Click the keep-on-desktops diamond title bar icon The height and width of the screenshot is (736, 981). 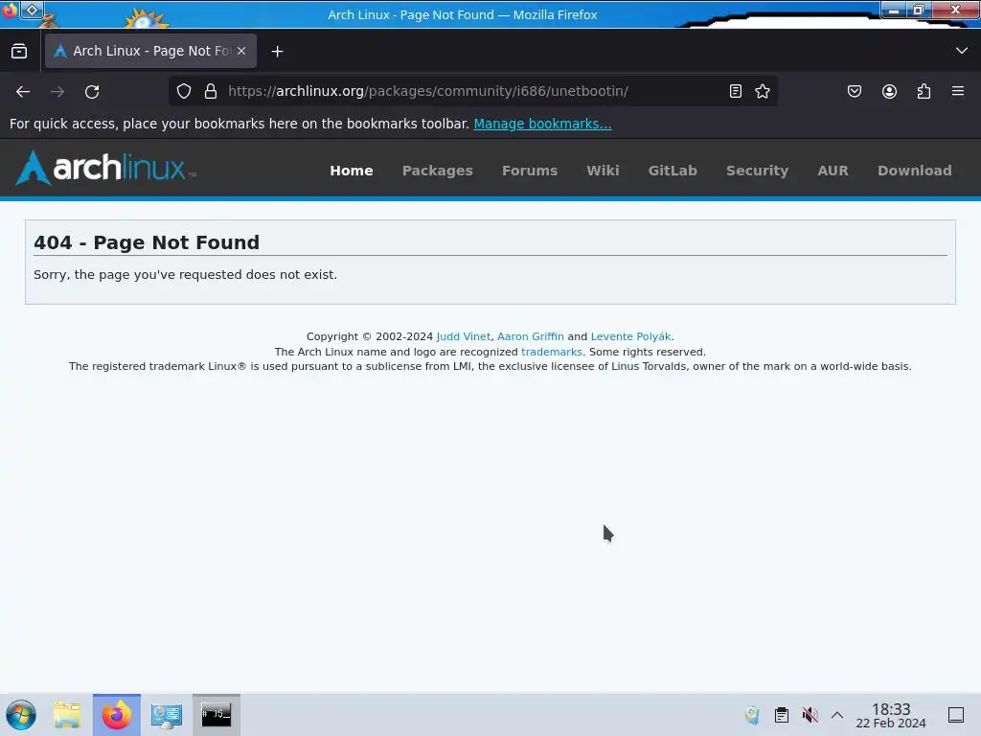[x=32, y=10]
